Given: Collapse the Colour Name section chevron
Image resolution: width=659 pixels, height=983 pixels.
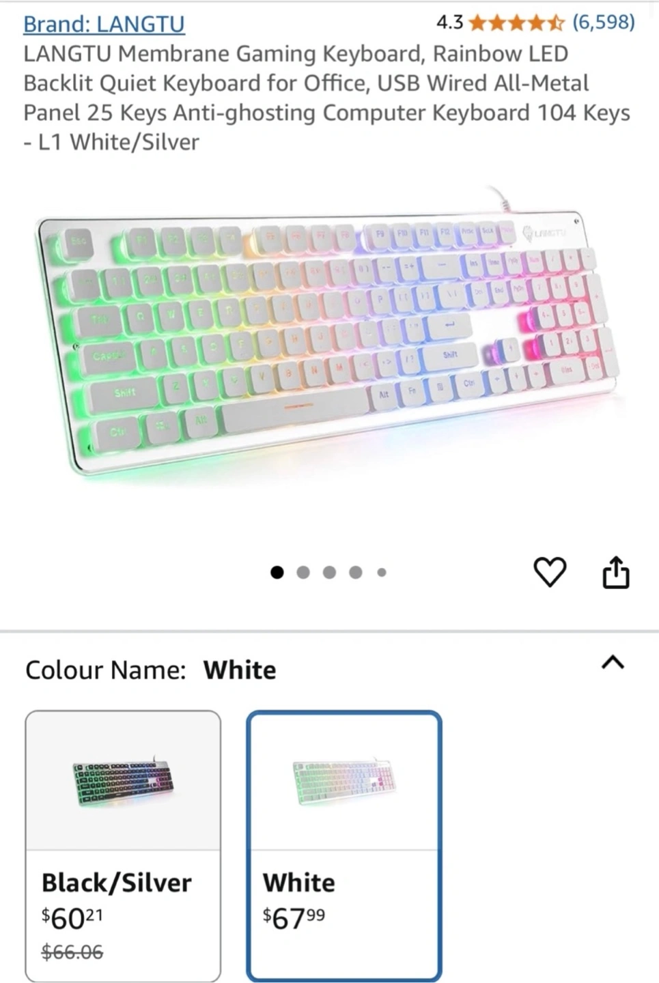Looking at the screenshot, I should coord(613,662).
